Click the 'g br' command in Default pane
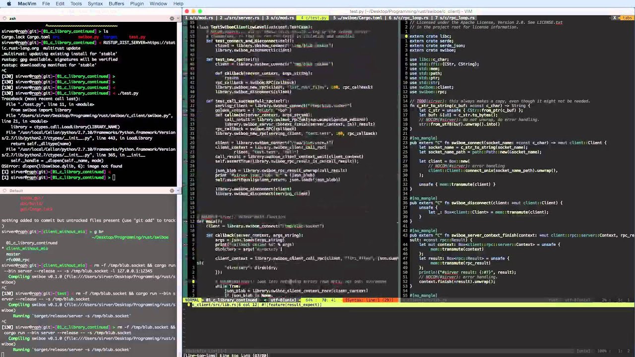 [x=98, y=232]
